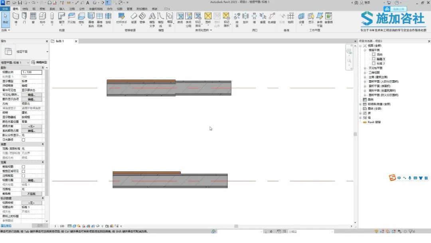Switch to the 插入 (Insert) ribbon tab

tap(62, 9)
